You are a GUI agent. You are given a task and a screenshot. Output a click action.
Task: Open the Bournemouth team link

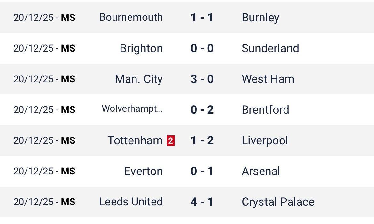click(131, 17)
